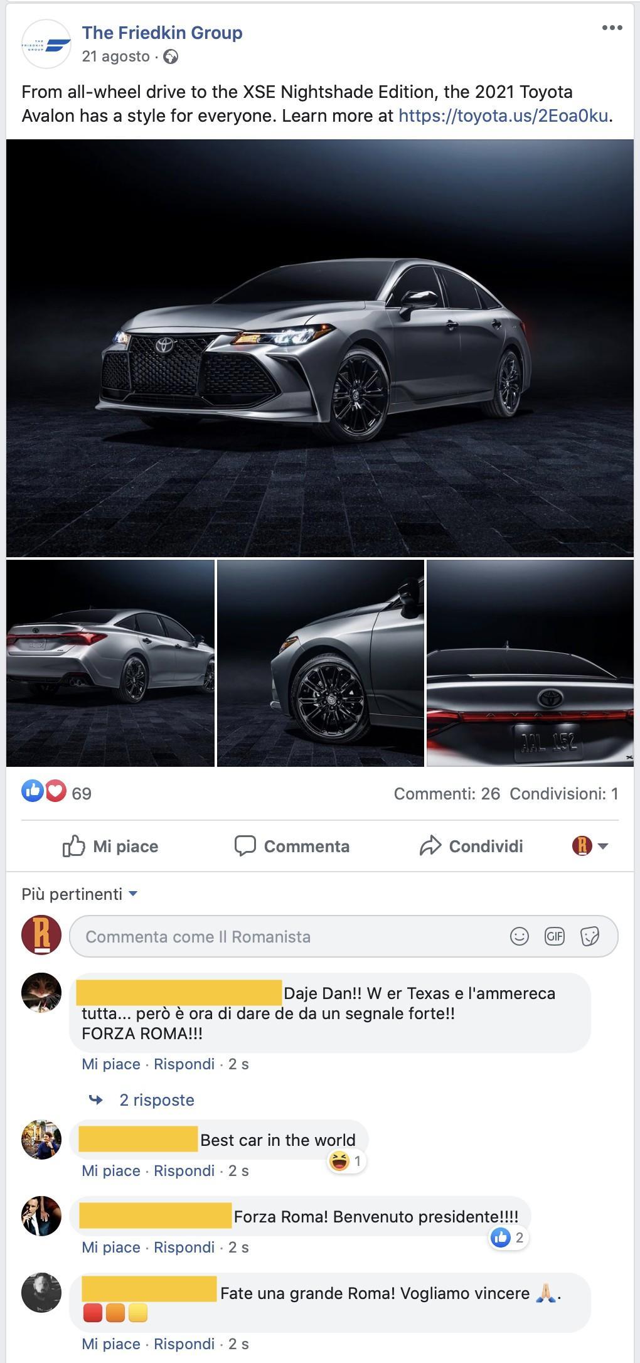Click the heart reaction icon on post
640x1363 pixels.
coord(55,791)
